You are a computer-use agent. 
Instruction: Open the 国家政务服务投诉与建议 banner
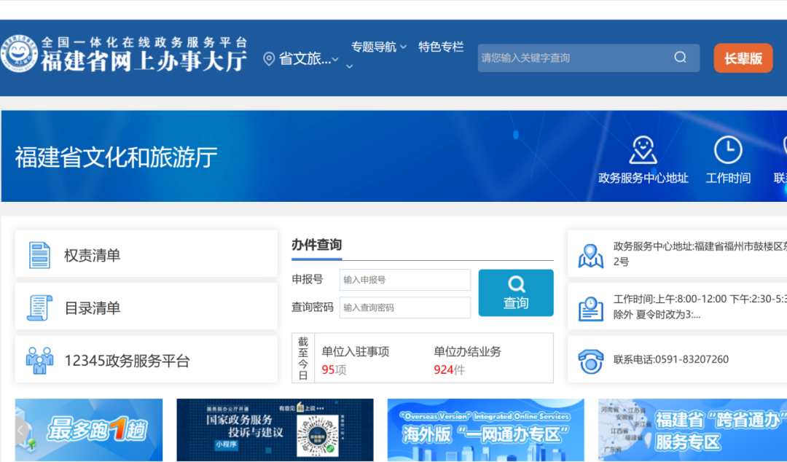[x=275, y=430]
